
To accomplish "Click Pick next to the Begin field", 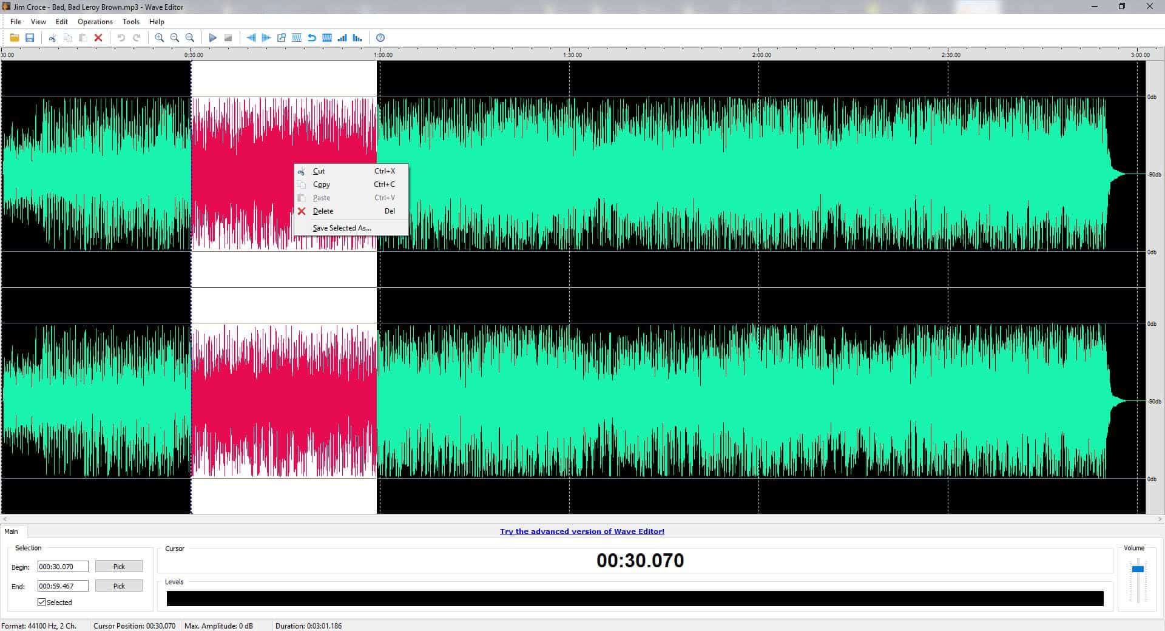I will (119, 566).
